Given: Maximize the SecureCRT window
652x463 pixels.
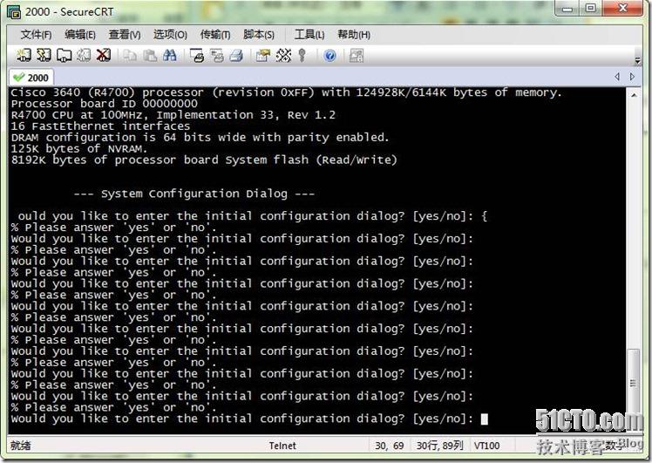Looking at the screenshot, I should point(590,9).
